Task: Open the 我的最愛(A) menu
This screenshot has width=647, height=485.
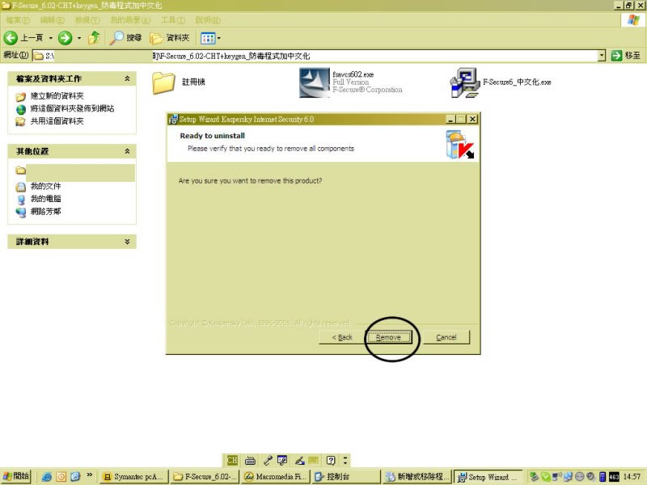Action: [130, 19]
